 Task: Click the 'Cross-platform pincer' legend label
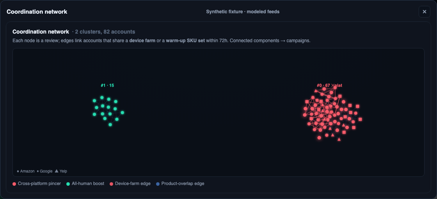(x=39, y=184)
